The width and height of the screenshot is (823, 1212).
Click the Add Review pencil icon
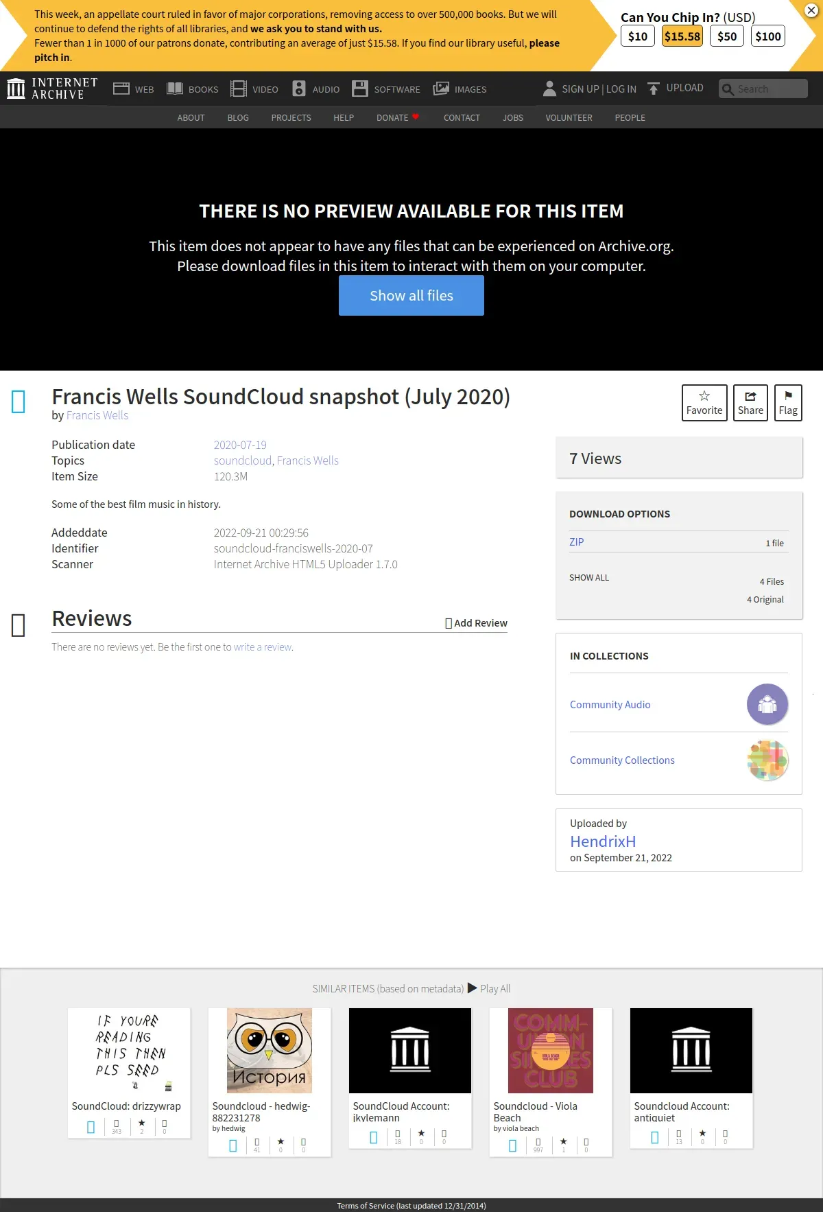coord(449,623)
